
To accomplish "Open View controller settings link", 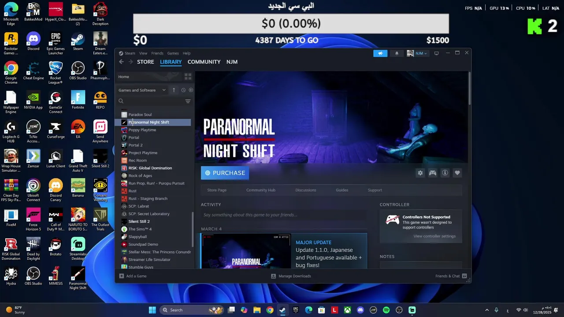I will [x=434, y=236].
